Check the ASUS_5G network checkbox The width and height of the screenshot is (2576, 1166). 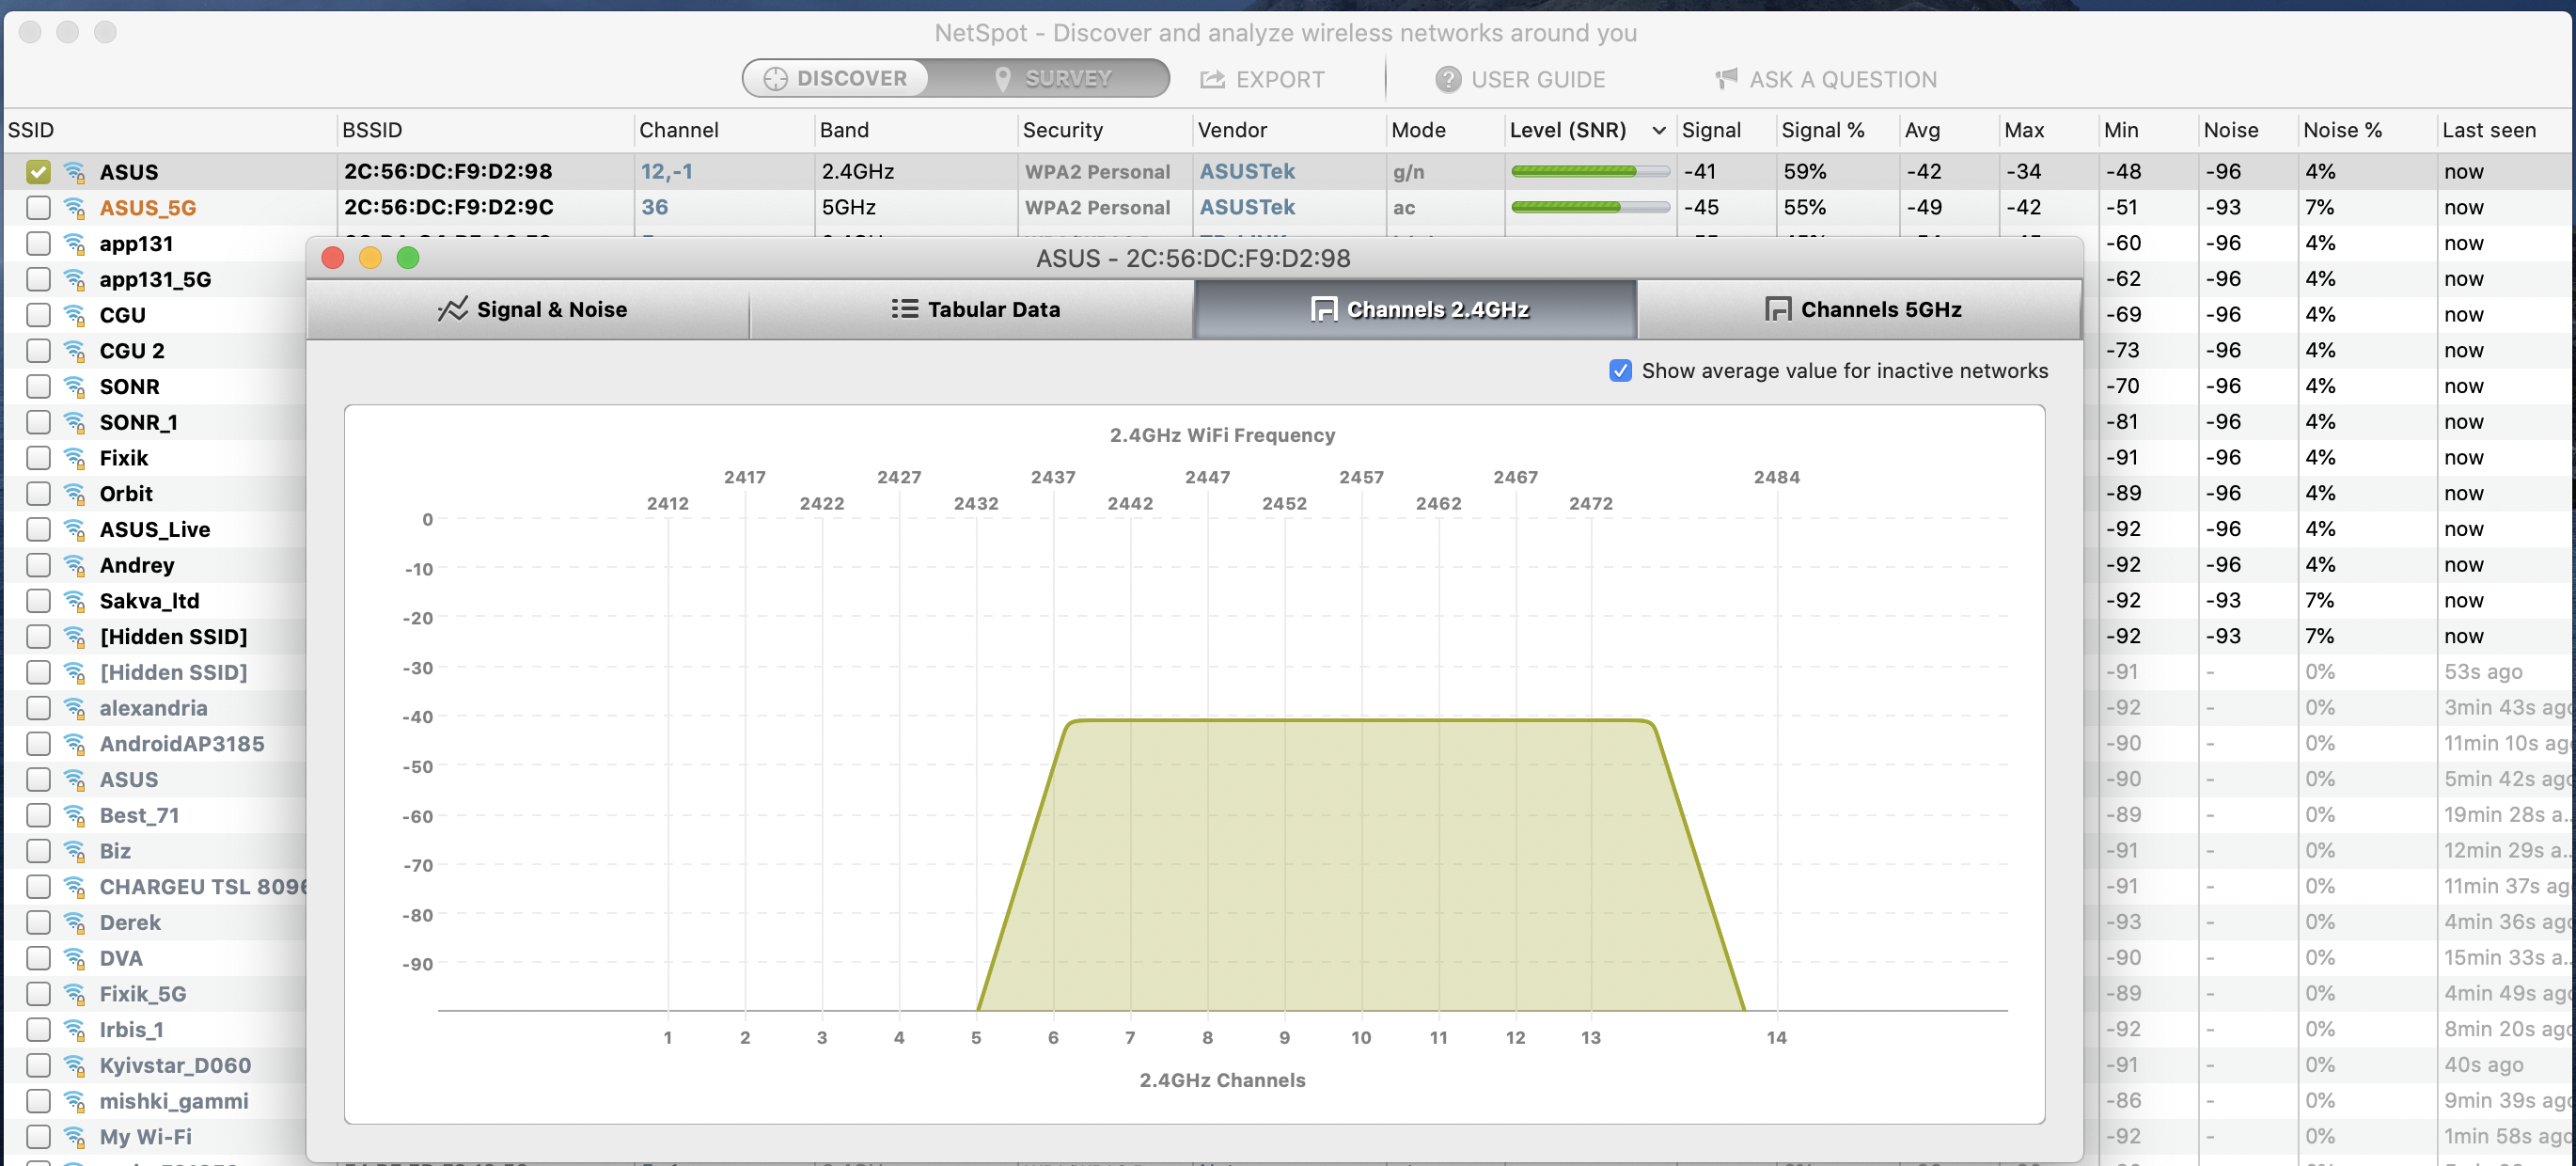38,208
